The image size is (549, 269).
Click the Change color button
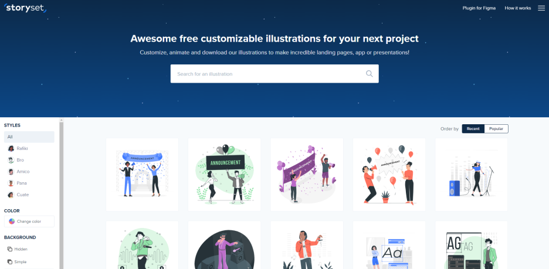point(29,222)
